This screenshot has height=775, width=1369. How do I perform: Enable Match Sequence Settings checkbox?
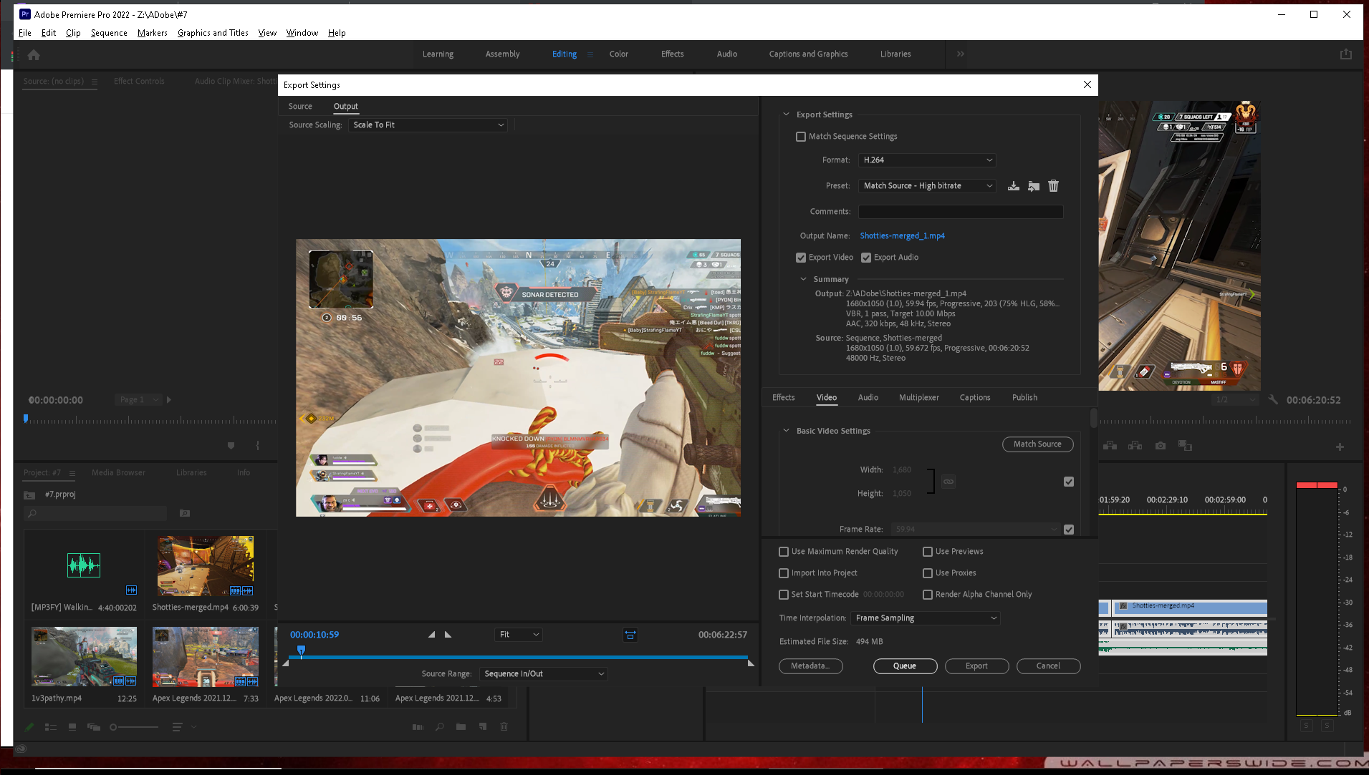point(801,137)
